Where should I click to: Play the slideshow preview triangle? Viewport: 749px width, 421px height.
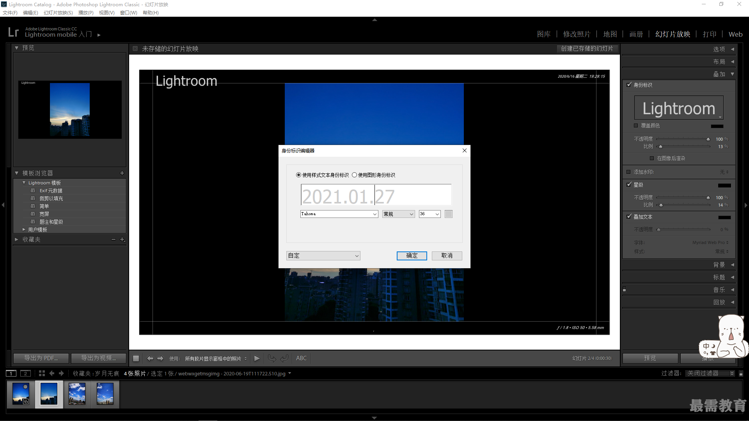(257, 358)
